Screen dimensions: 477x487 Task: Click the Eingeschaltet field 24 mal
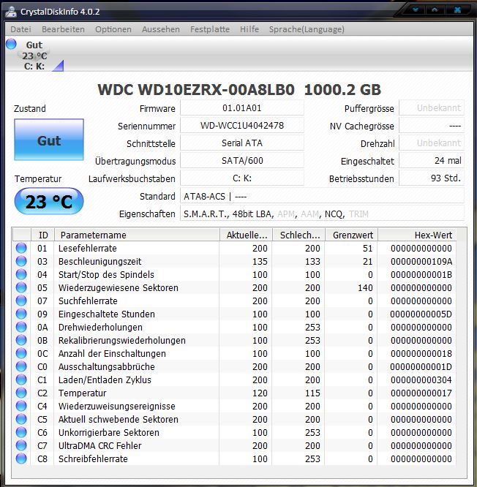pyautogui.click(x=432, y=161)
